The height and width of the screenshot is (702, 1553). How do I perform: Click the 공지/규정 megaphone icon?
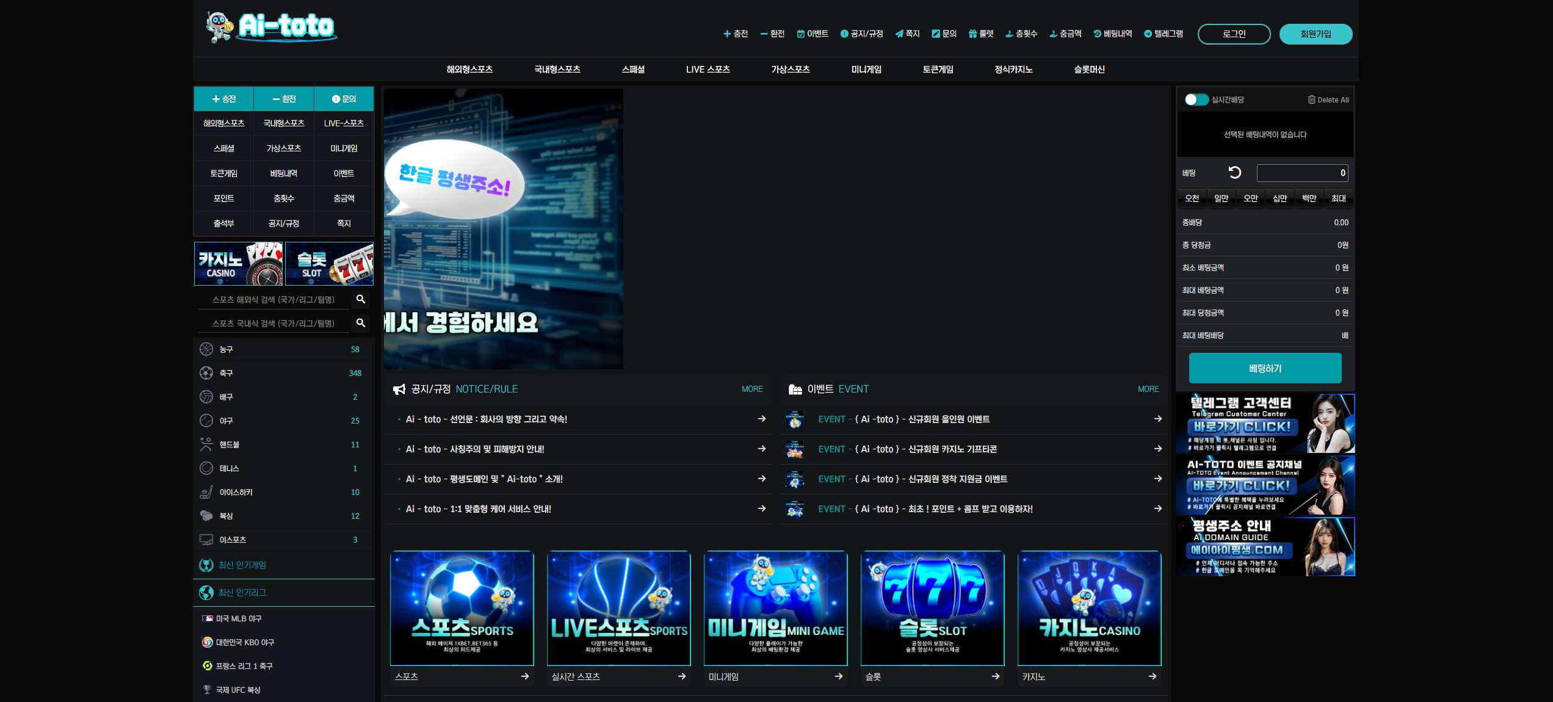[x=399, y=389]
